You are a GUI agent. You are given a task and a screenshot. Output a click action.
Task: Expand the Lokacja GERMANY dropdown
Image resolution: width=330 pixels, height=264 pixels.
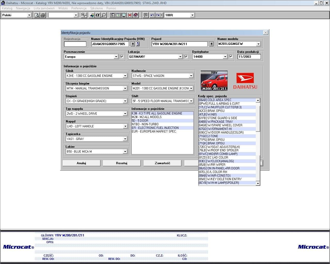(x=180, y=57)
